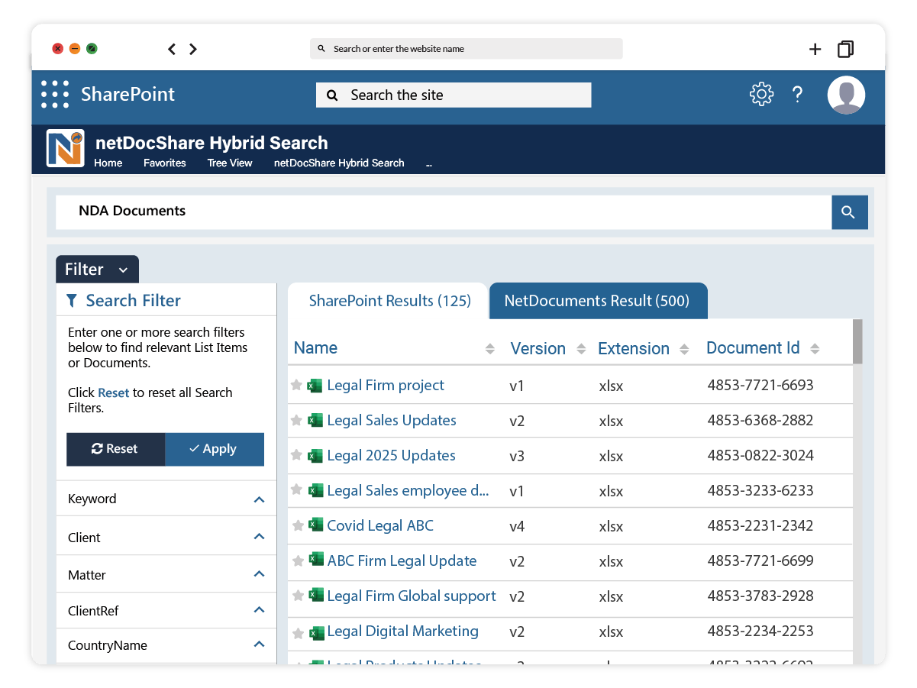This screenshot has width=917, height=688.
Task: Click the Search the site input
Action: [x=454, y=95]
